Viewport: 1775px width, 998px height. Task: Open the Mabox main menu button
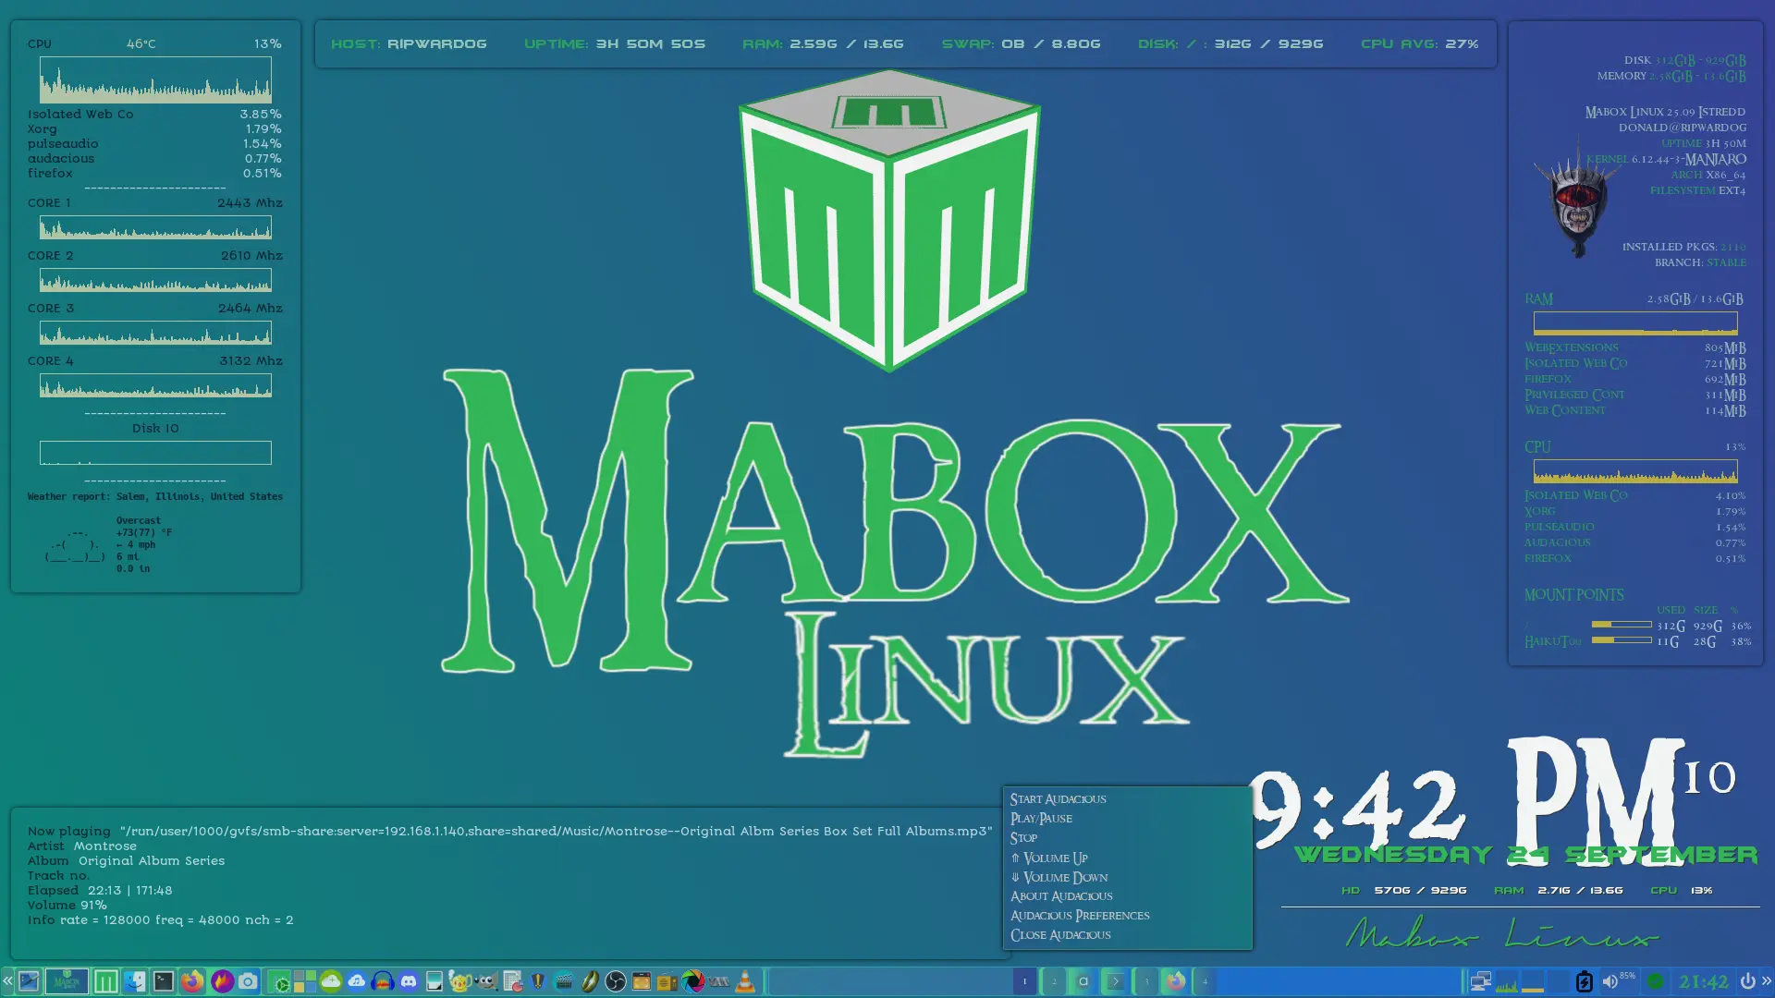tap(106, 981)
